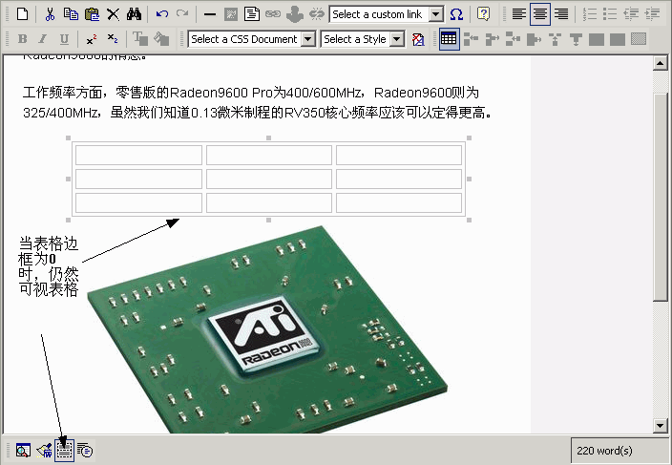The height and width of the screenshot is (465, 672).
Task: Copy the selected content
Action: click(x=71, y=14)
